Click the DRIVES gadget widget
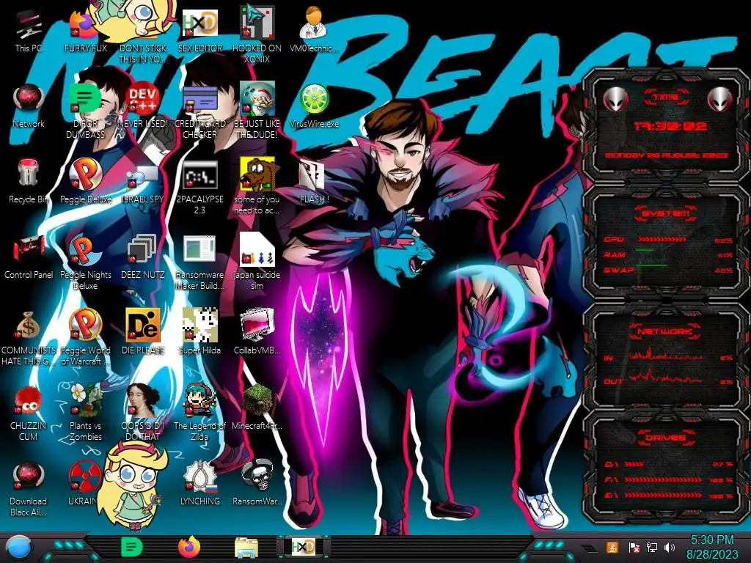The width and height of the screenshot is (751, 563). 666,467
